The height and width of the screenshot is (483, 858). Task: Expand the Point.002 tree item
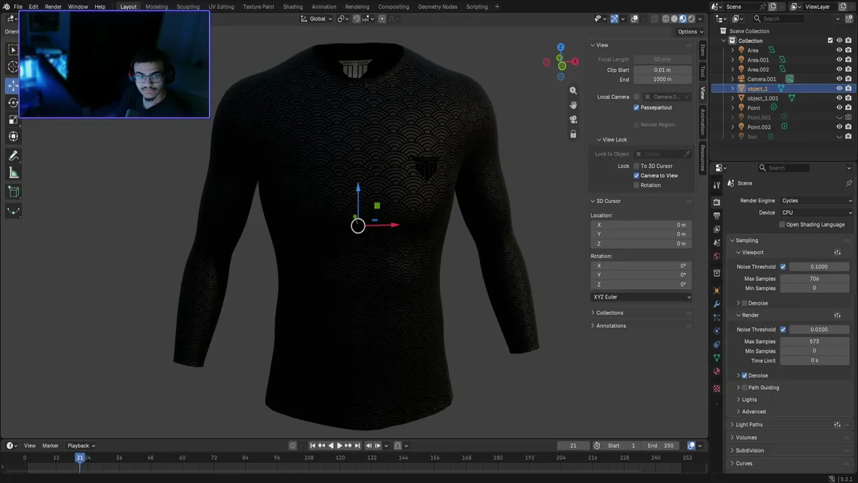[733, 127]
